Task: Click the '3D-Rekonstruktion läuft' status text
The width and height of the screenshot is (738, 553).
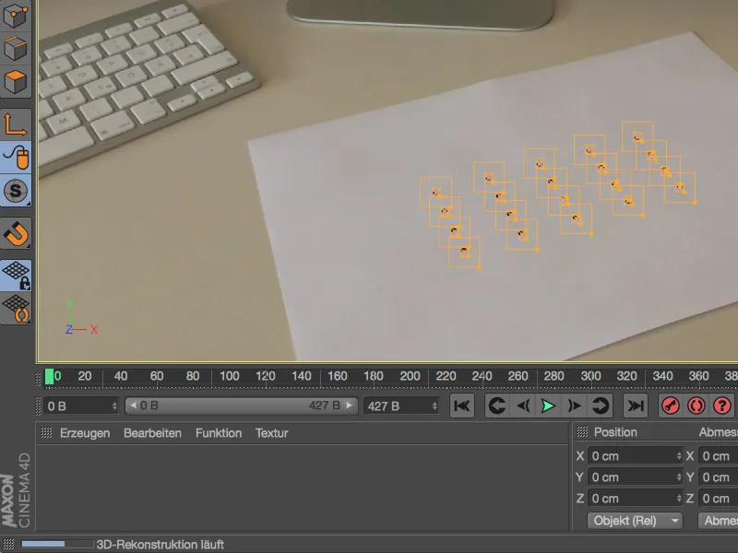Action: (160, 545)
